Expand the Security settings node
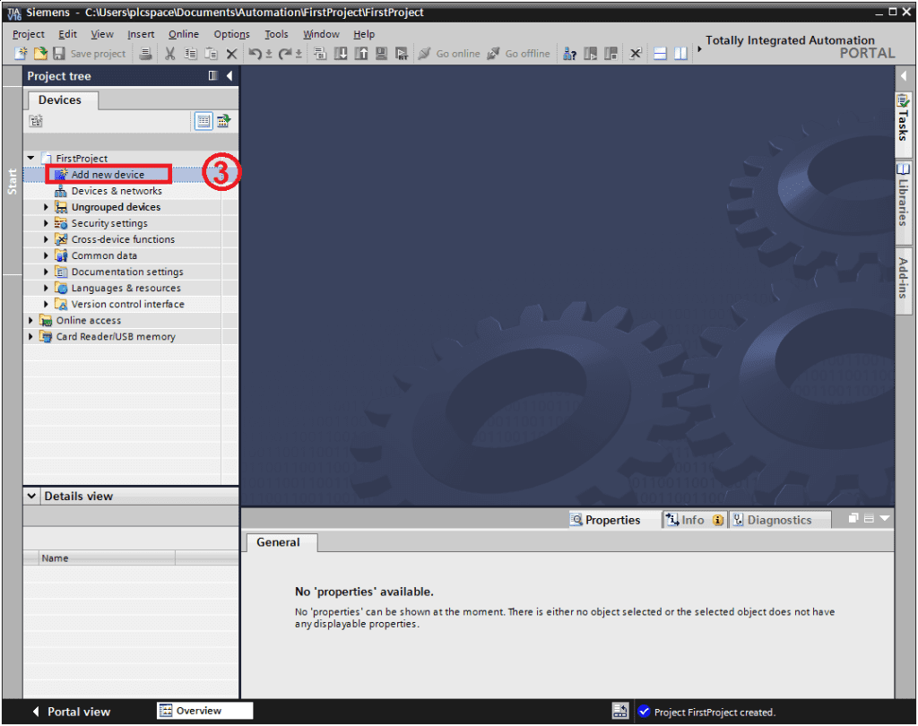 coord(47,223)
